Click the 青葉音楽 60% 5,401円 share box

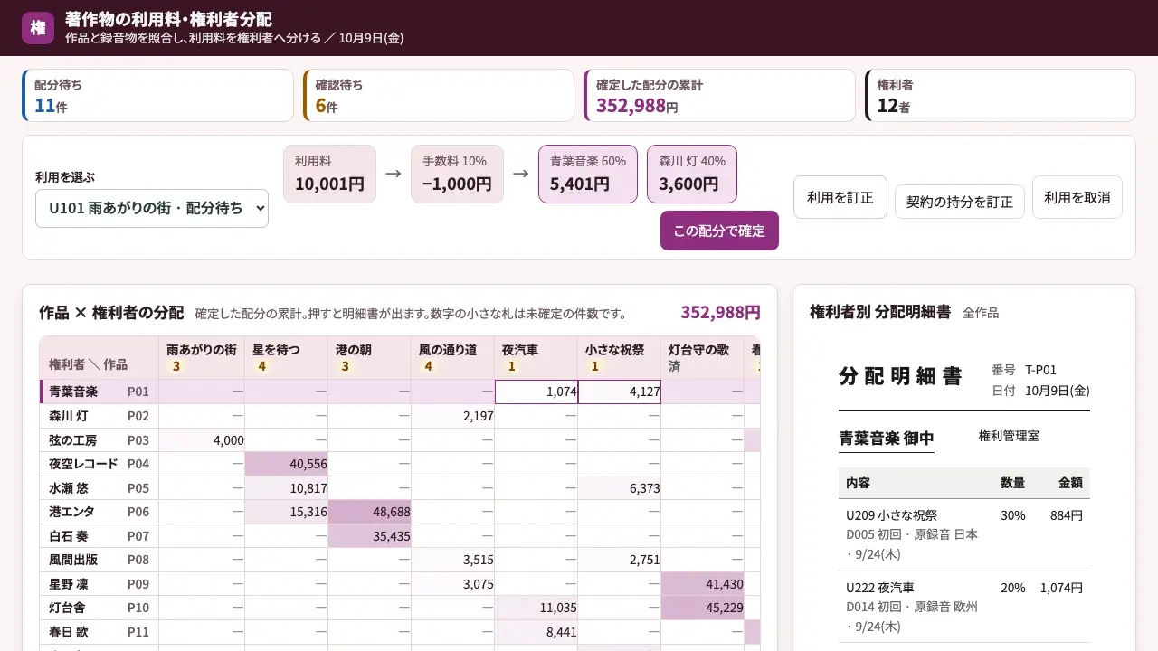pos(588,174)
